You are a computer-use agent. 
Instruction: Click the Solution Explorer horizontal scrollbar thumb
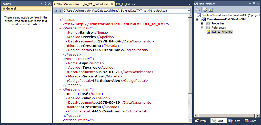pos(226,115)
